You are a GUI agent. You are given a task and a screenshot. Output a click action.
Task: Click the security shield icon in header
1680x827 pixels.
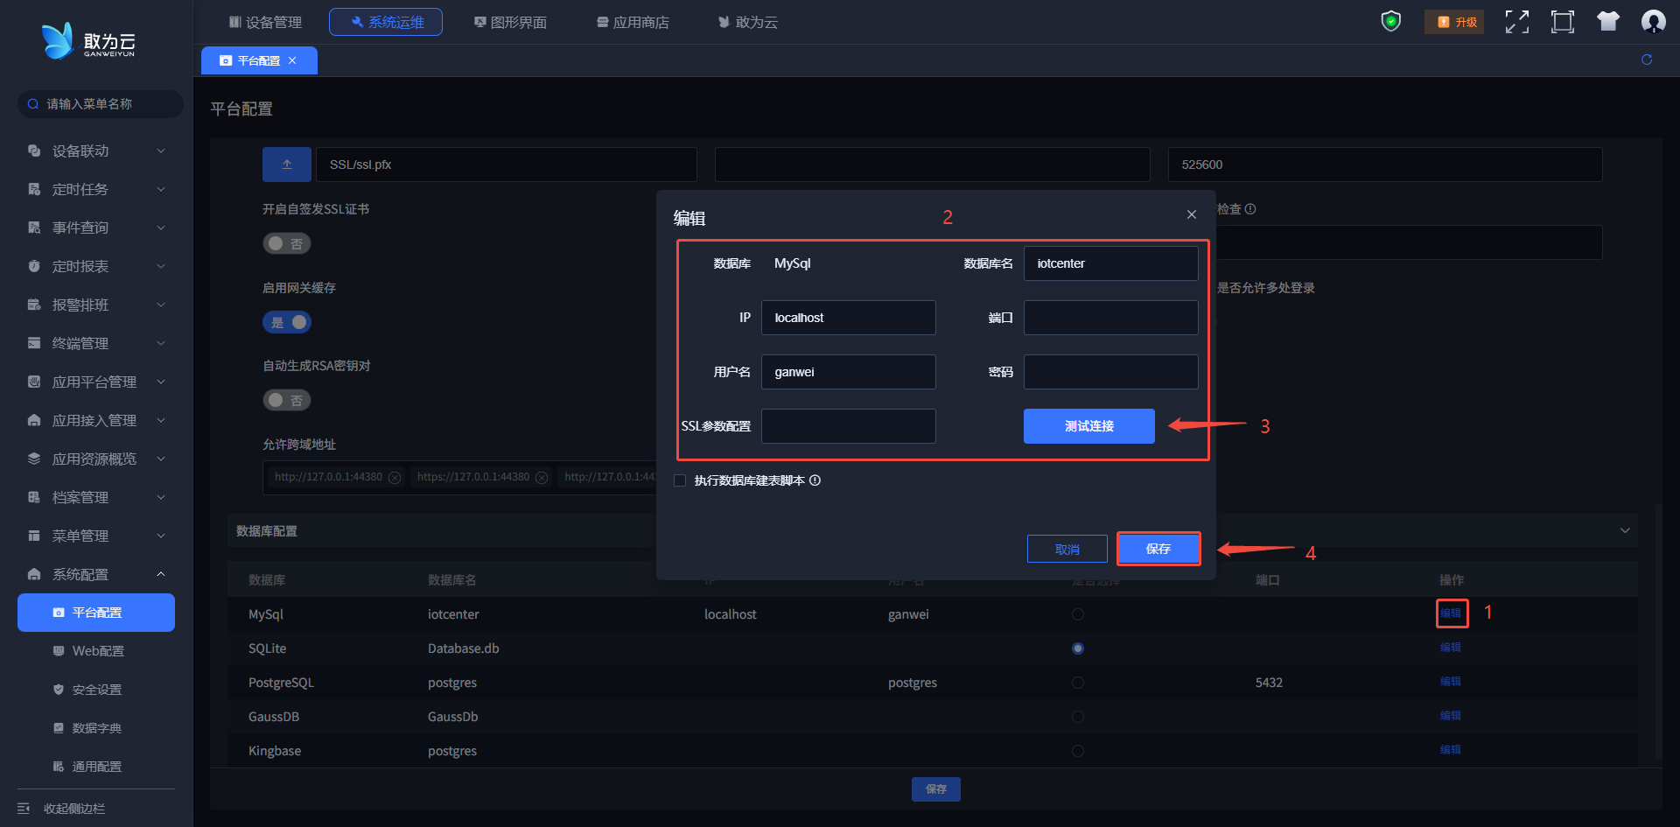(1390, 22)
